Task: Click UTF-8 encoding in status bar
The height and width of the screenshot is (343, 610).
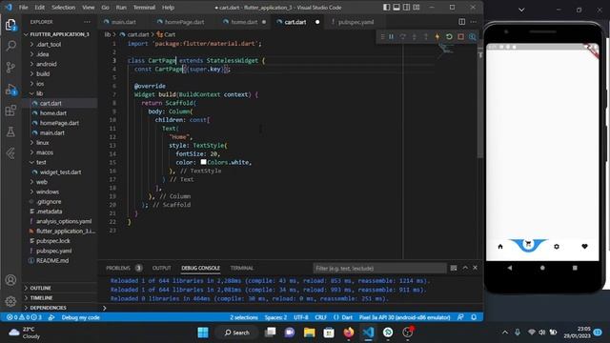Action: (301, 317)
